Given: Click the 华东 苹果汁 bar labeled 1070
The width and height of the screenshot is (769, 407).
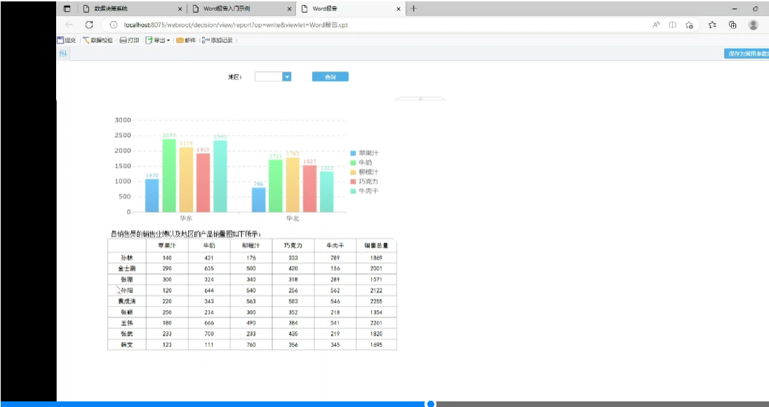Looking at the screenshot, I should [x=152, y=196].
